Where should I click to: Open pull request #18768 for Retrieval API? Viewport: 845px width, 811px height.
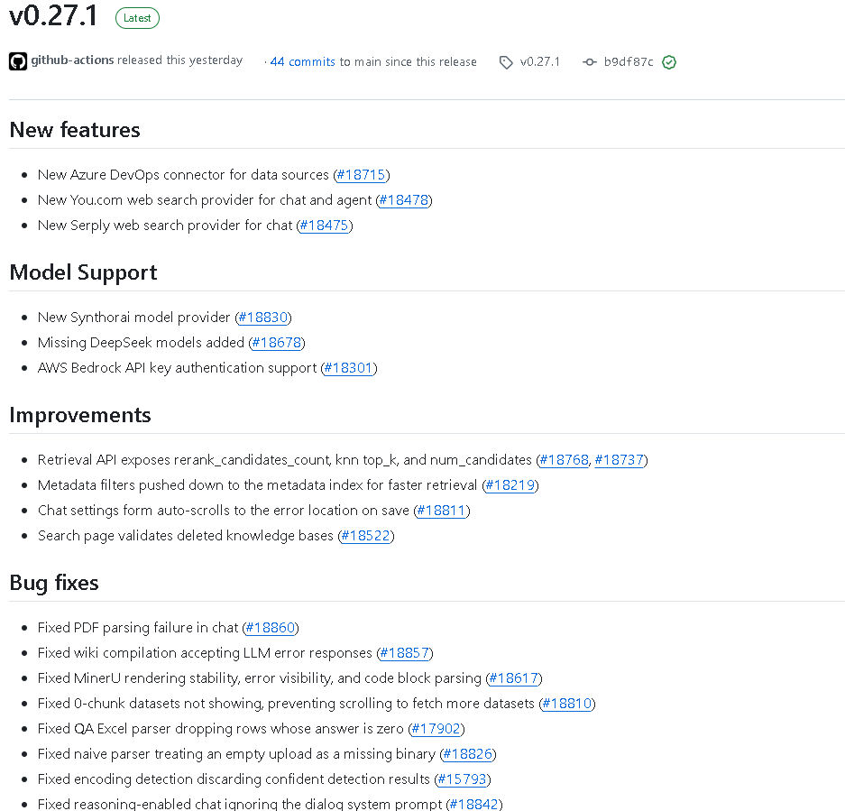tap(565, 460)
